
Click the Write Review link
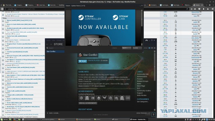point(142,95)
